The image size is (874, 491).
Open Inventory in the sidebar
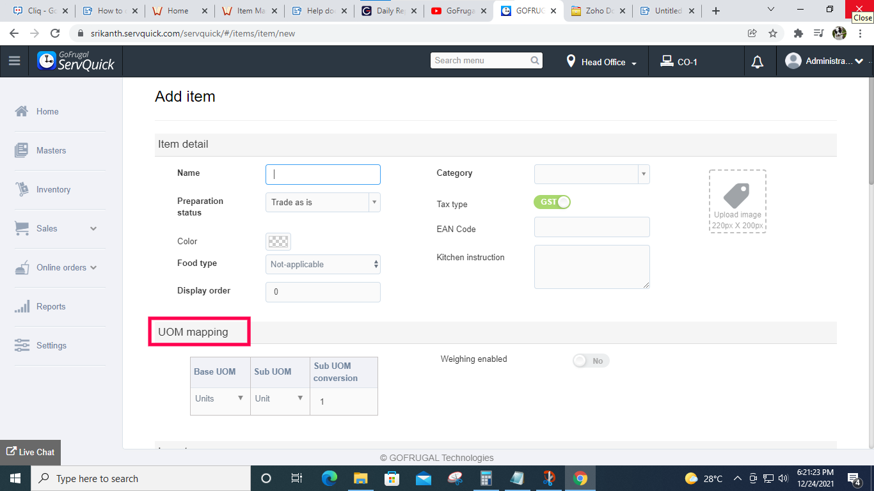click(53, 189)
